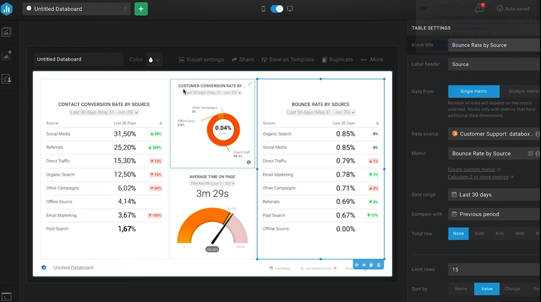Open Bounce Rate by Source date range dropdown
Image resolution: width=541 pixels, height=302 pixels.
pyautogui.click(x=321, y=112)
